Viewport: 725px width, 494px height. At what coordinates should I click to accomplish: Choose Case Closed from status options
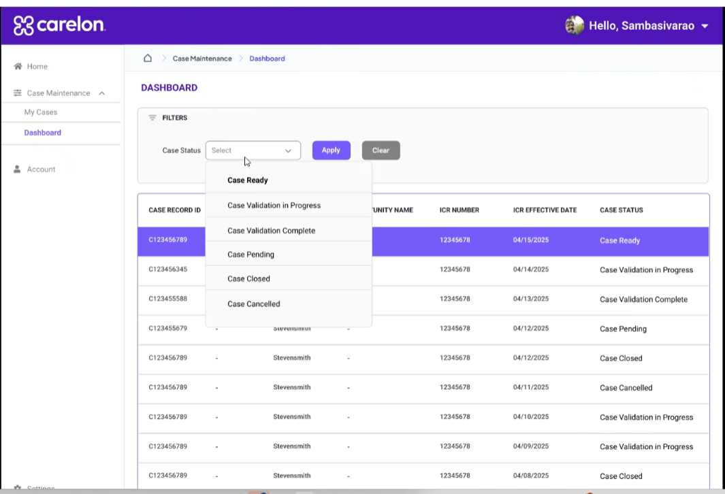click(248, 279)
